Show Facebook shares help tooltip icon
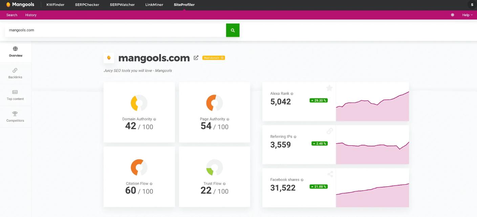Screen dimensions: 477x217 (x=302, y=180)
